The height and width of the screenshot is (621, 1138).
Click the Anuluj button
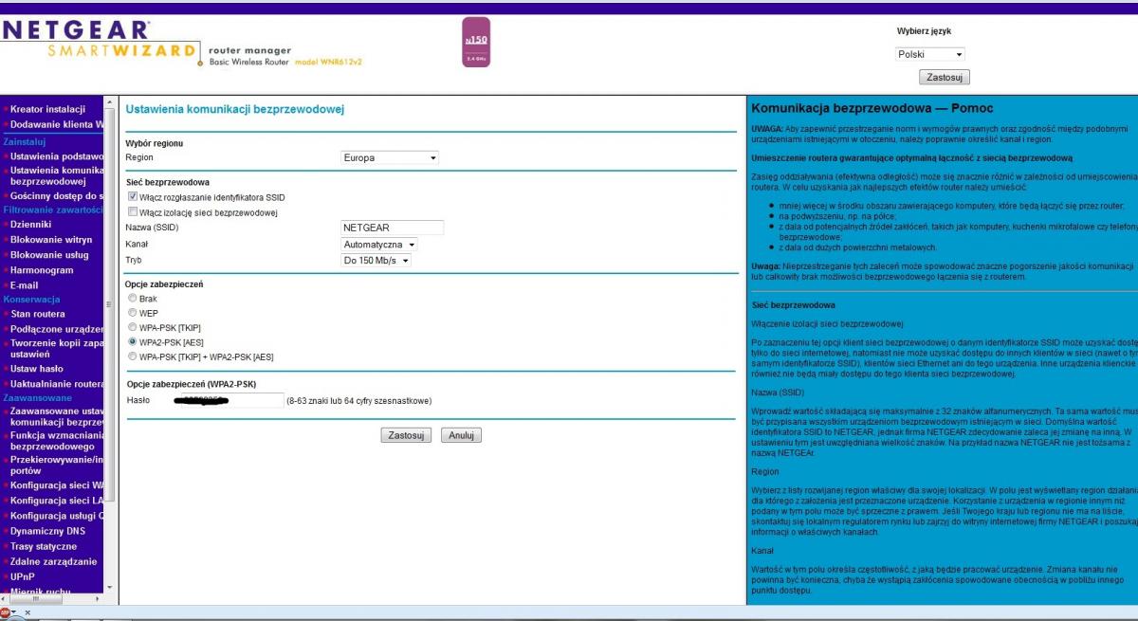pyautogui.click(x=461, y=435)
